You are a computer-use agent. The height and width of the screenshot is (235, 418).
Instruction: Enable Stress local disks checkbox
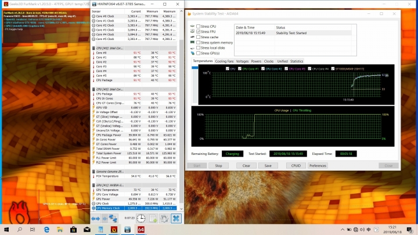[x=199, y=48]
